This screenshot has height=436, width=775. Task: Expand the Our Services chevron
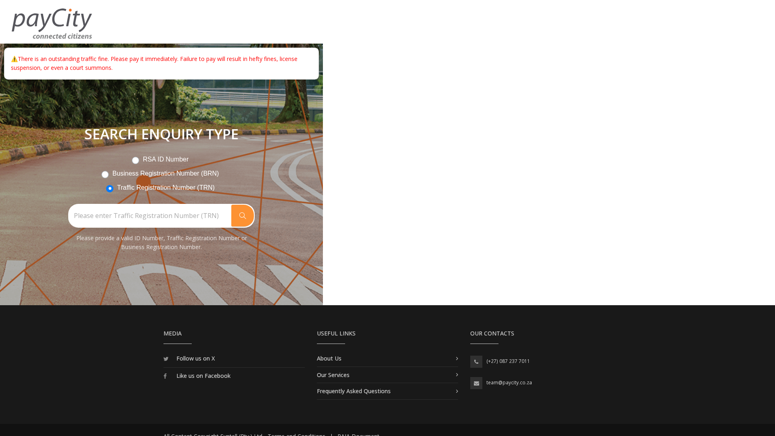click(457, 375)
